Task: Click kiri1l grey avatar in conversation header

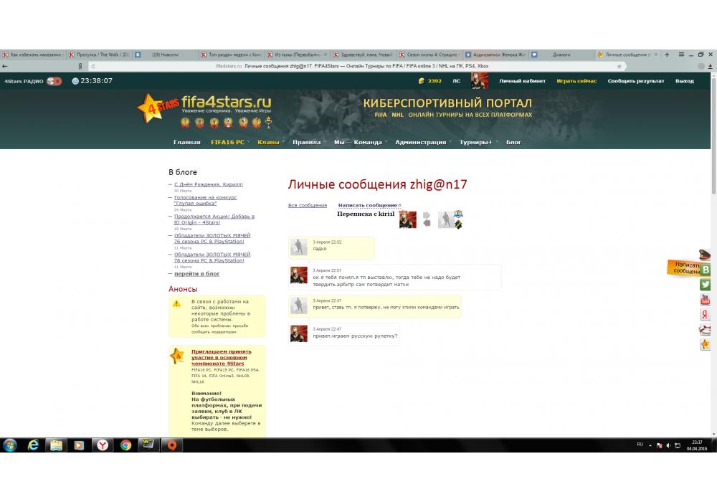Action: coord(446,219)
